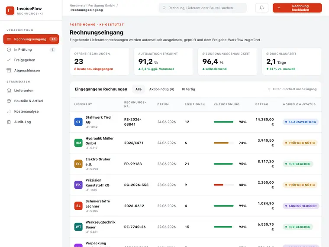The image size is (329, 247).
Task: Click the filter icon beside Sortiert nach Eingang
Action: [x=269, y=89]
